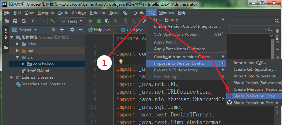Expand the com.baimo package arrow
Image resolution: width=282 pixels, height=125 pixels.
[23, 64]
